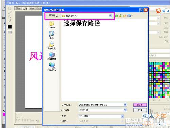The image size is (170, 128).
Task: Go to 我的文档 (My Documents) shortcut
Action: (x=52, y=46)
